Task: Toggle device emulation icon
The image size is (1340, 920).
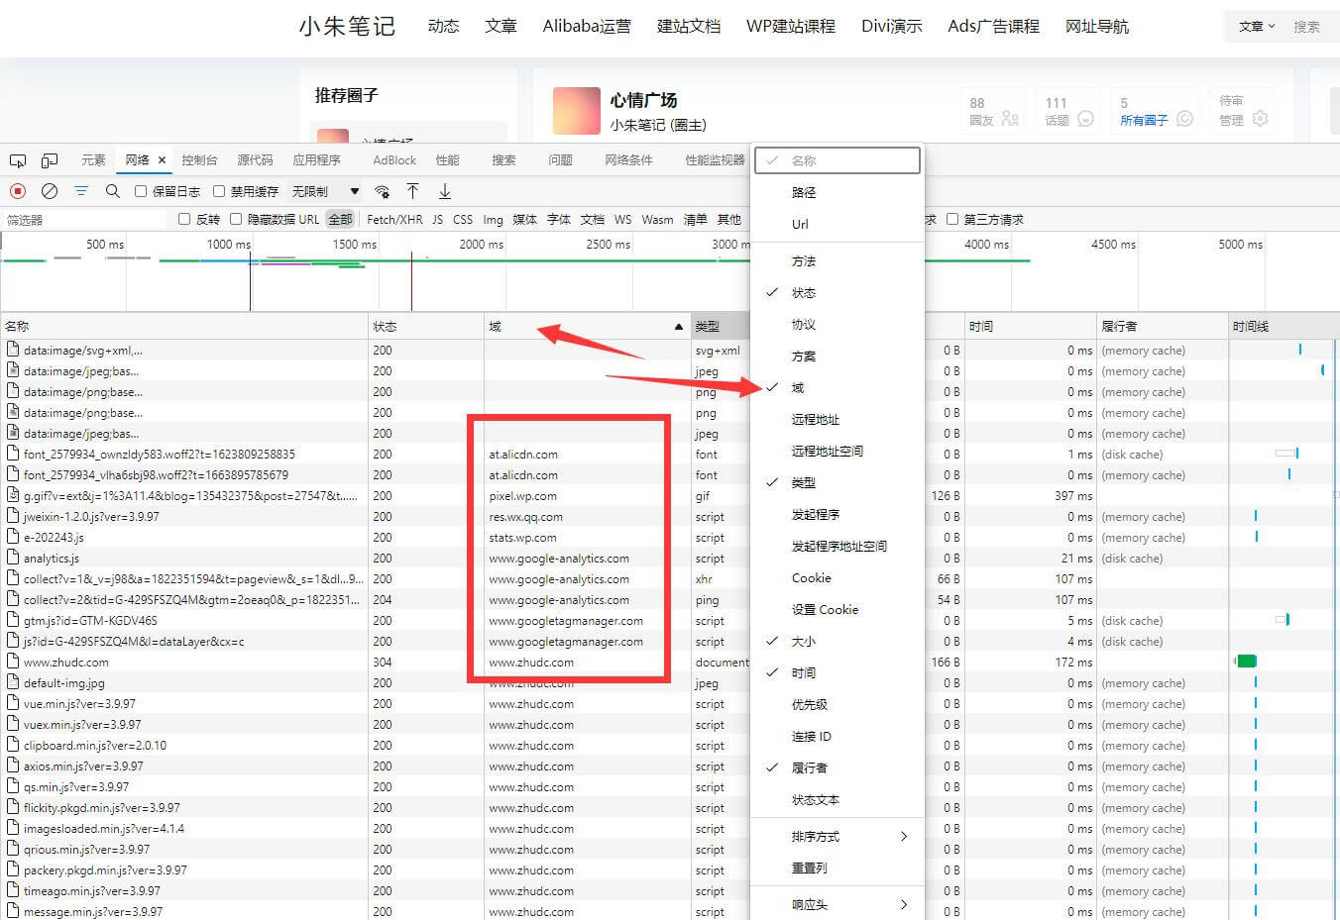Action: point(50,160)
